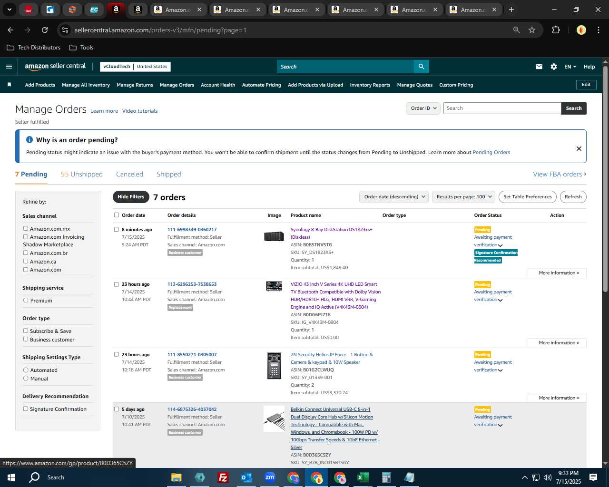Click the Synology DiskStation product thumbnail

click(x=274, y=236)
